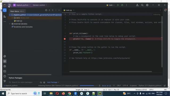Open Task View on the taskbar
This screenshot has width=170, height=96.
point(45,94)
